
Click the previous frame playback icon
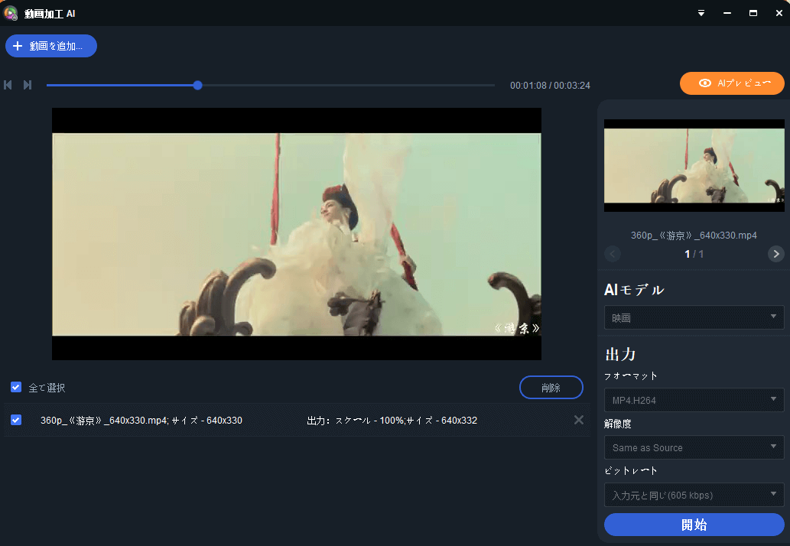click(8, 85)
